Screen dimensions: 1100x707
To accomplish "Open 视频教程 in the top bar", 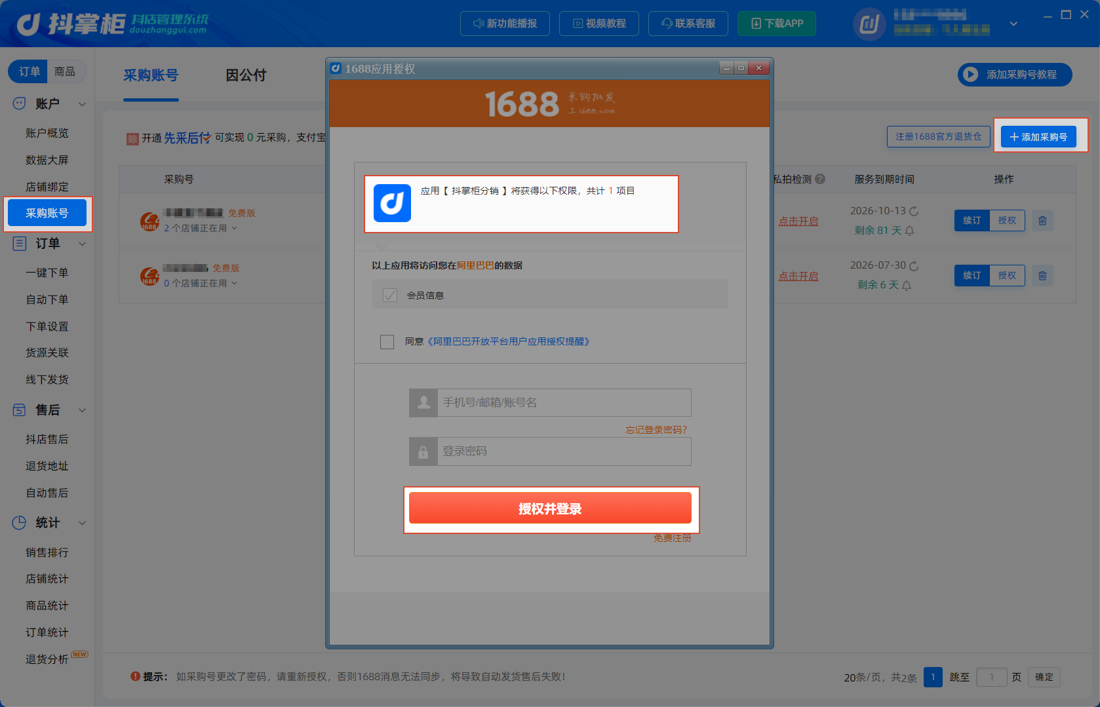I will 599,24.
